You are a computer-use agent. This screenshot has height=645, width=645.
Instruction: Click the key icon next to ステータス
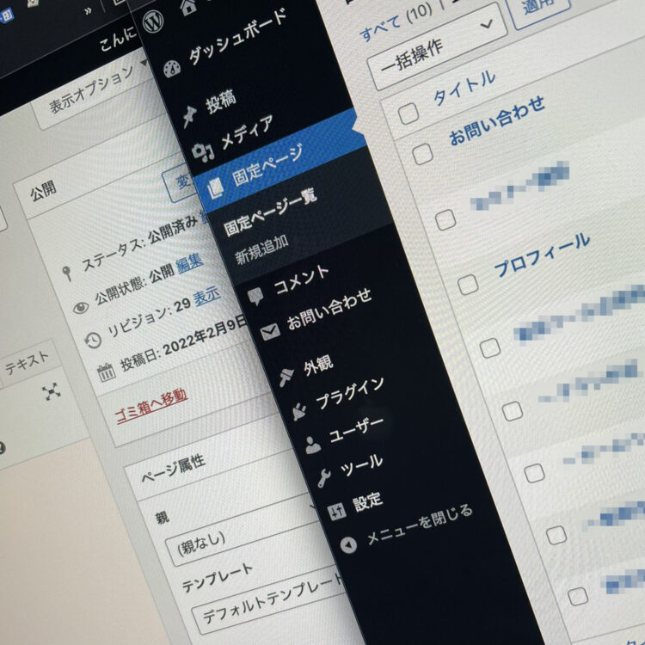tap(67, 273)
